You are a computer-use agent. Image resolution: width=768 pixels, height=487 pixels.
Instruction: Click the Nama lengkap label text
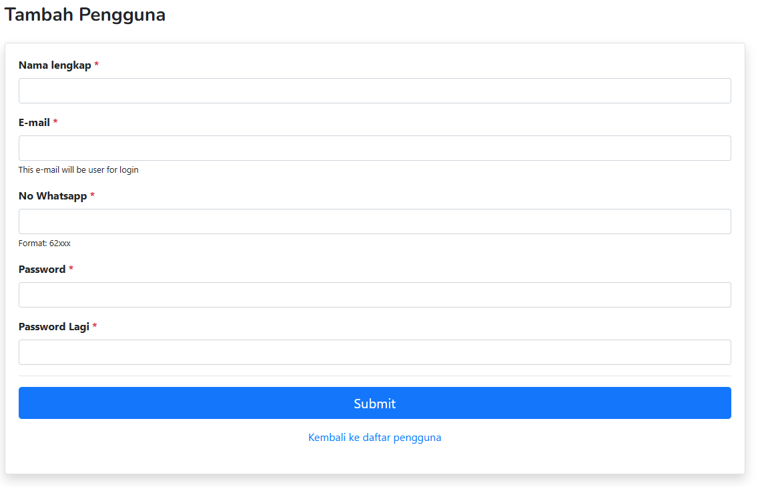pyautogui.click(x=55, y=65)
